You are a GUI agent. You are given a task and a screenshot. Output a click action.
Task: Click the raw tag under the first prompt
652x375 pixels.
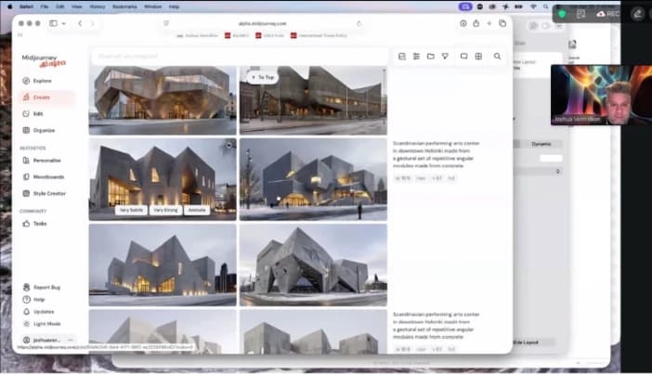point(421,178)
